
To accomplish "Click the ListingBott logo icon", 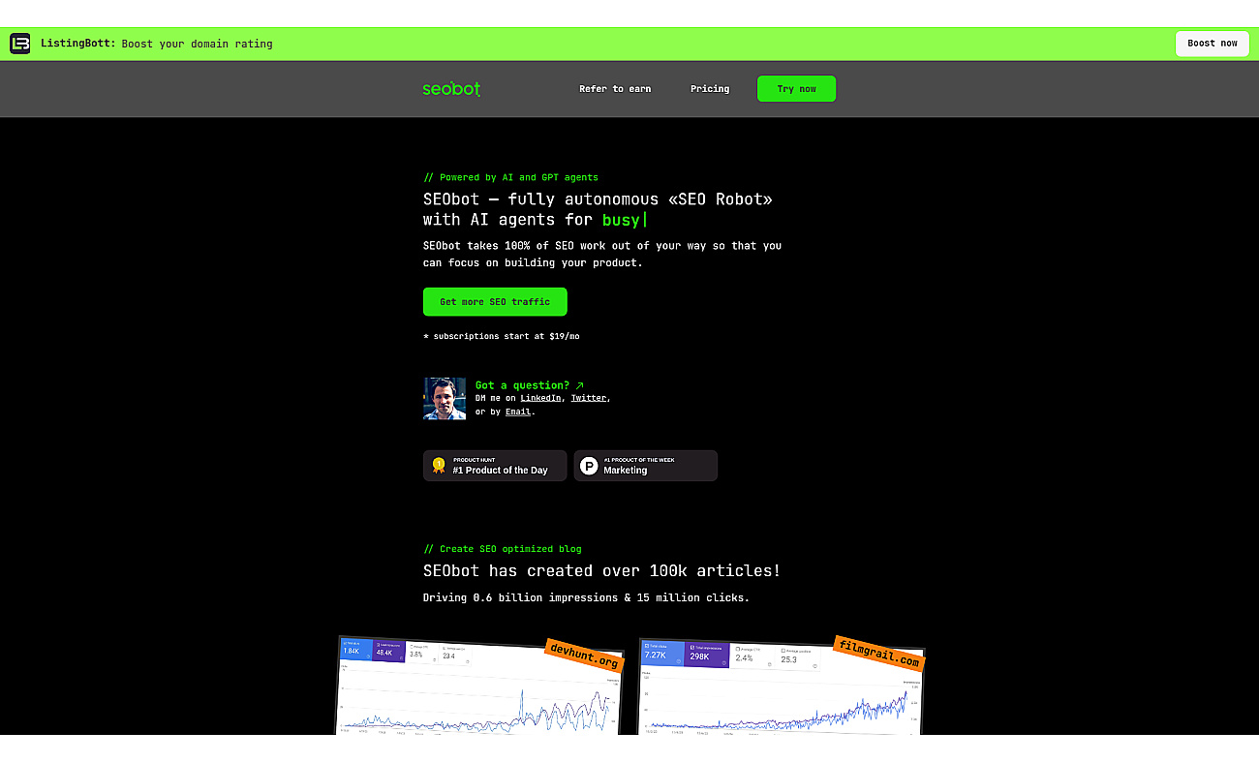I will pos(20,44).
